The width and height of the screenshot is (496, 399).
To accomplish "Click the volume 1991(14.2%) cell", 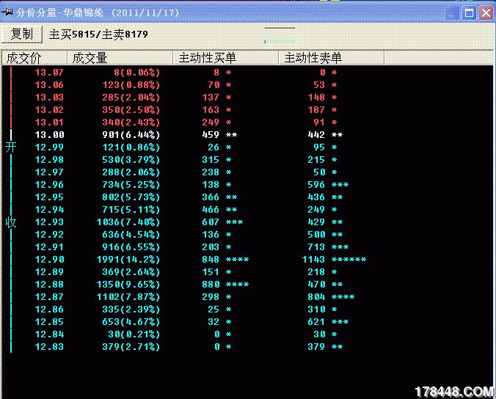I will [x=128, y=260].
